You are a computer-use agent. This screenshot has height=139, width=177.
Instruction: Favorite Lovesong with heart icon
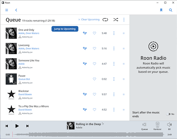tap(94, 49)
